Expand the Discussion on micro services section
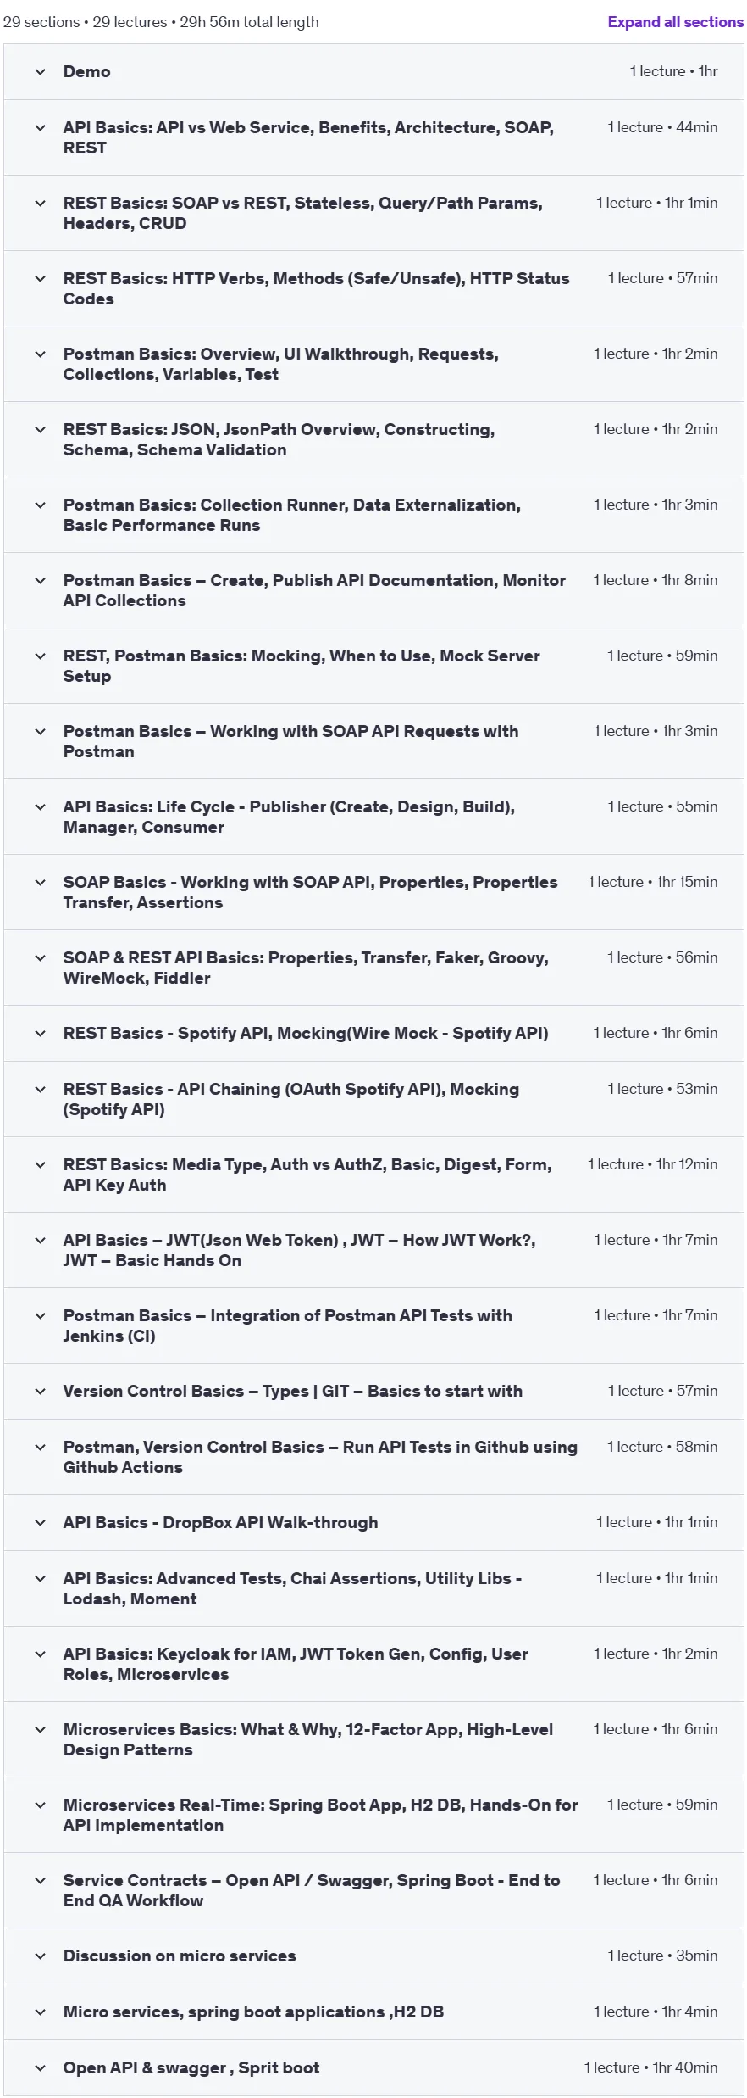 (373, 1956)
